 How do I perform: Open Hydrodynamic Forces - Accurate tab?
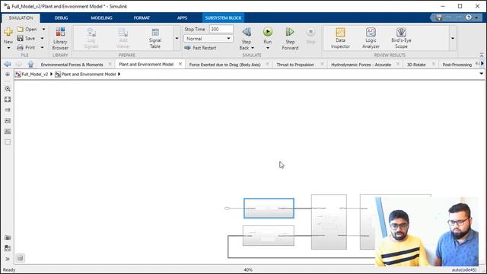point(361,65)
